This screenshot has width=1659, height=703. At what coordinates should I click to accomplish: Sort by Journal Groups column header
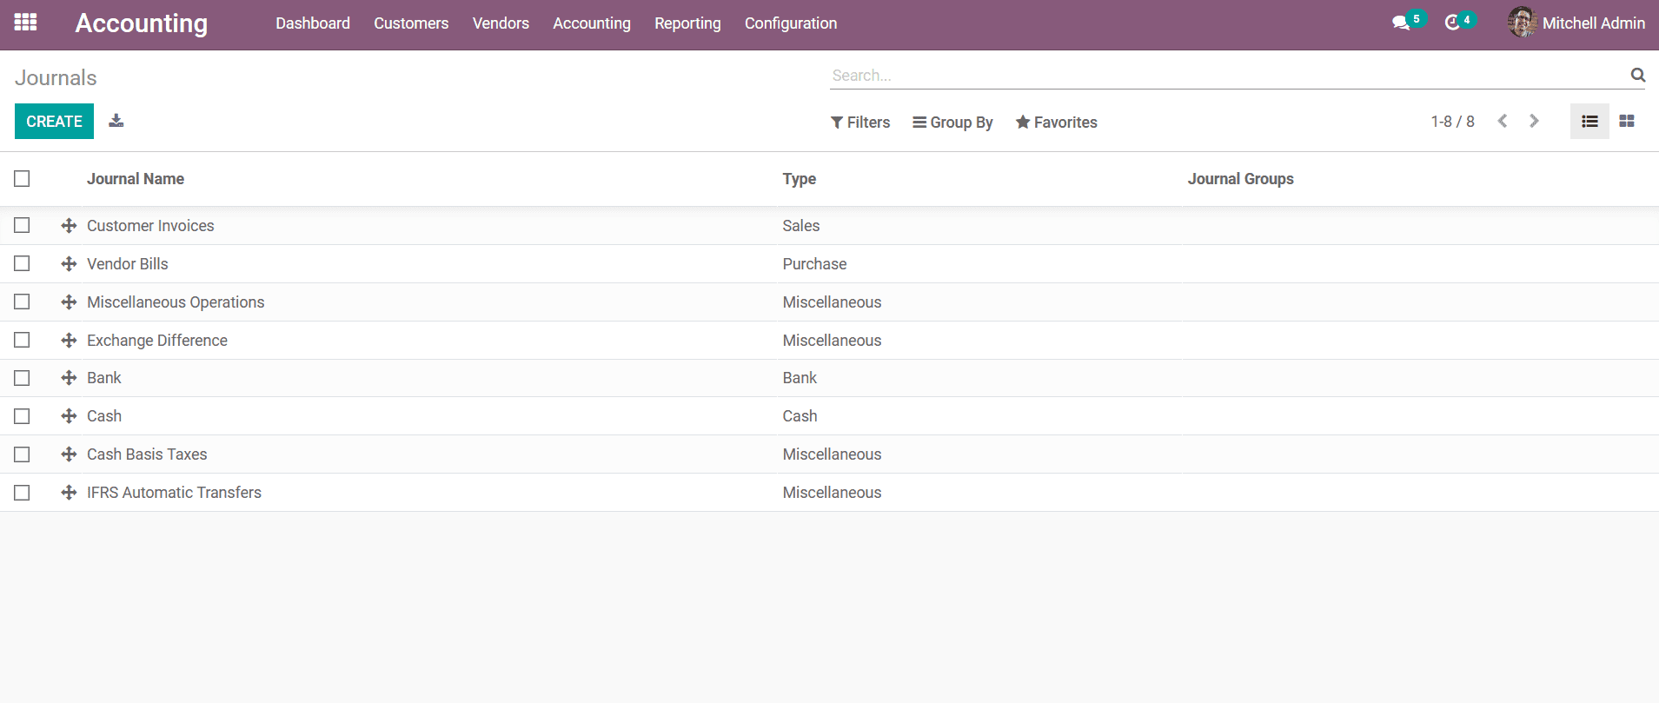pos(1240,179)
